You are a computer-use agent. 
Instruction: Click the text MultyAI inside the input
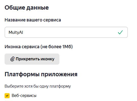click(x=16, y=33)
